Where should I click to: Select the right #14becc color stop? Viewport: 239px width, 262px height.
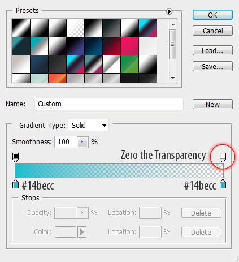[223, 184]
